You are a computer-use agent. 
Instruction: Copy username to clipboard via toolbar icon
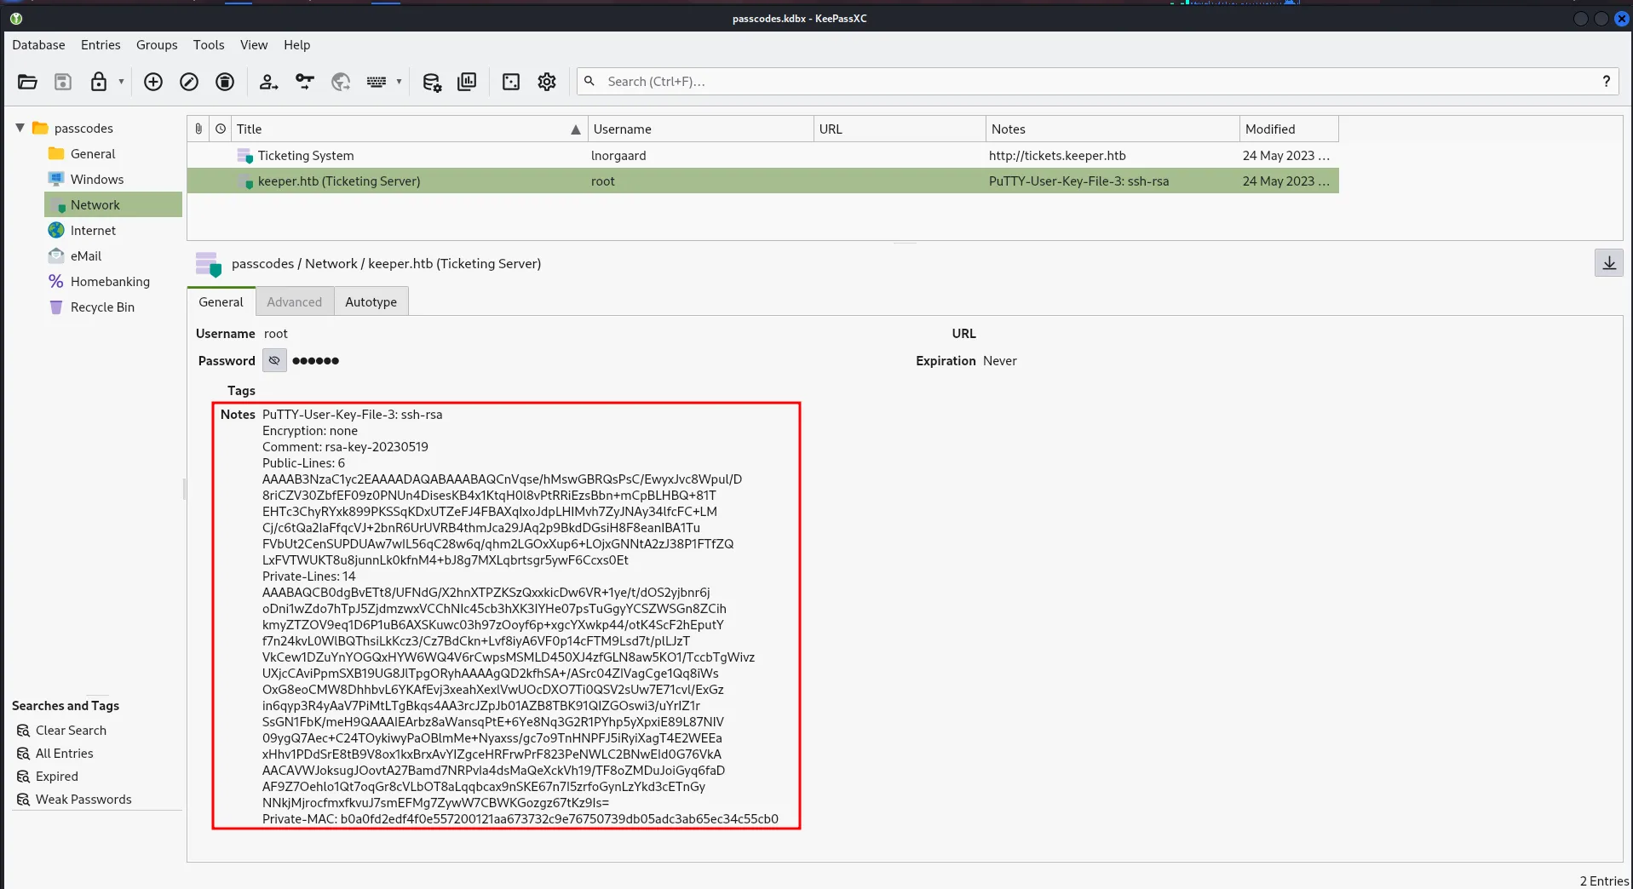[268, 82]
